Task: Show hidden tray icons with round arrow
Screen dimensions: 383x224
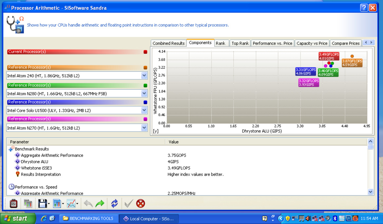Action: [x=281, y=218]
